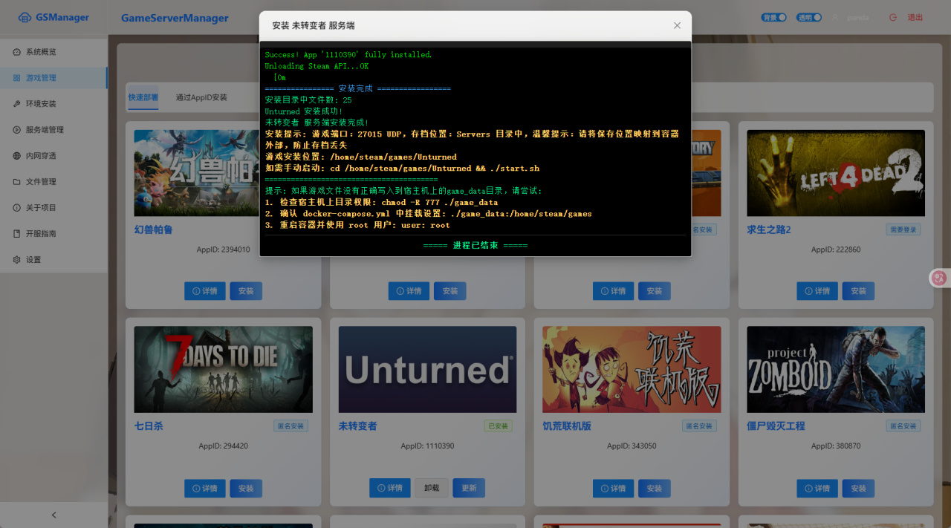Install 幻兽帕鲁 server

246,291
